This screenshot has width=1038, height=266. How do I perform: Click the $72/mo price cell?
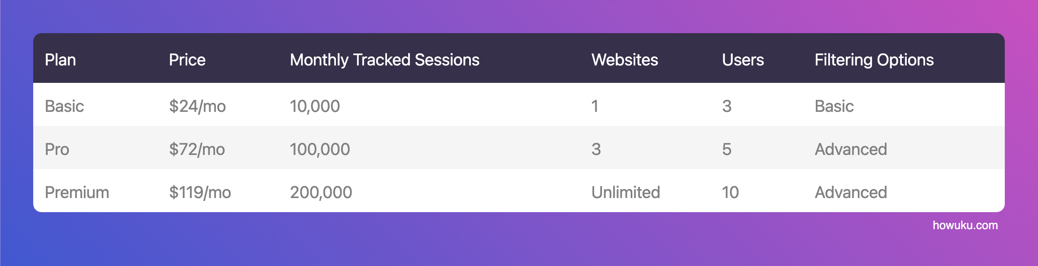(x=197, y=150)
